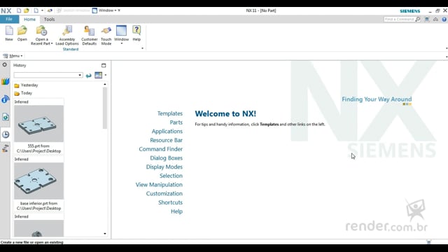The image size is (448, 252).
Task: Select the Today folder
Action: (x=23, y=93)
